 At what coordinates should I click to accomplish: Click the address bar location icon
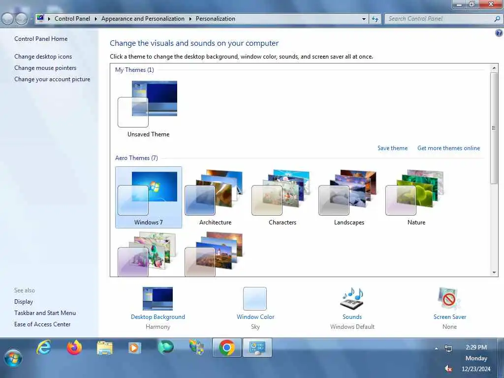(40, 18)
